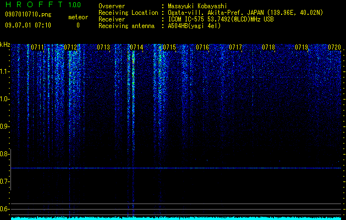
Task: Select the 0717 time label
Action: click(235, 47)
